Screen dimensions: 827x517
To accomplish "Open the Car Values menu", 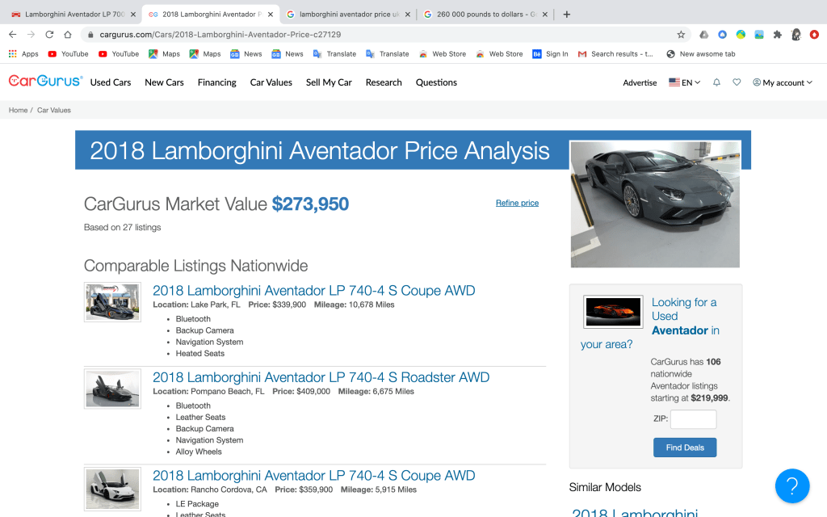I will 271,82.
